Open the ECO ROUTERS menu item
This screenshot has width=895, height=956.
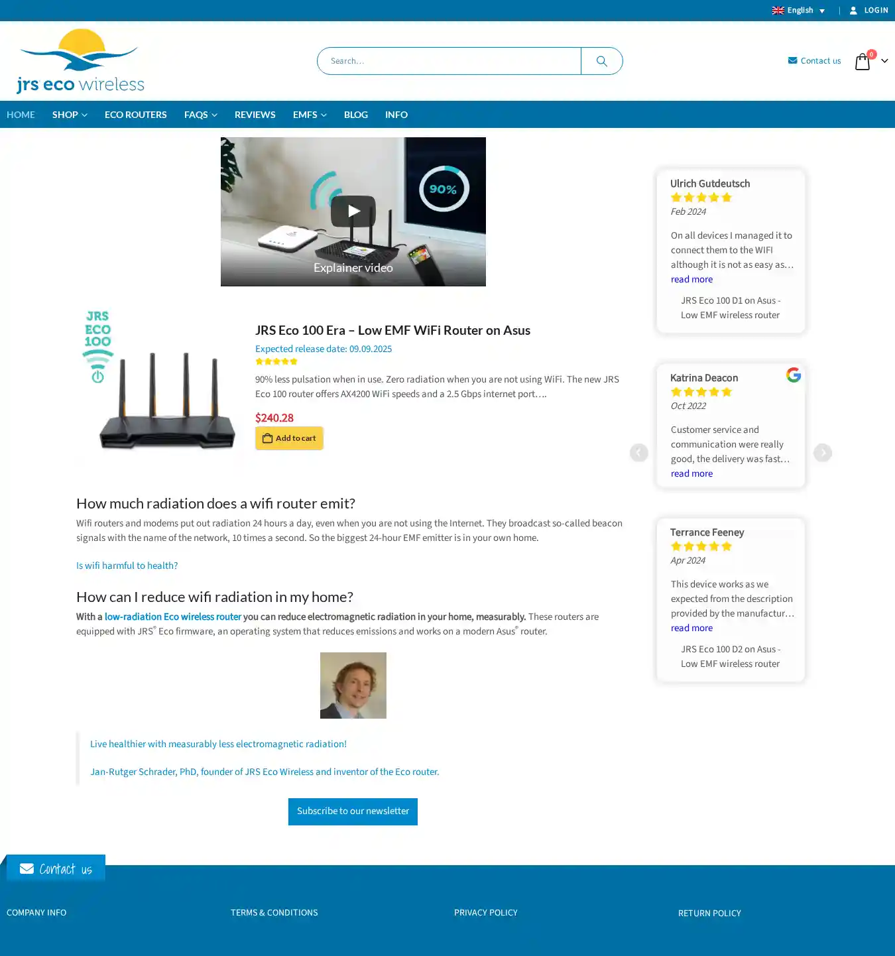(136, 115)
